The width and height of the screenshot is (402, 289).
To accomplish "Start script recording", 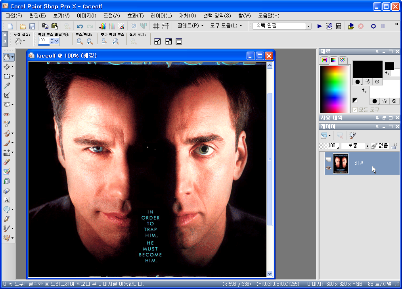I will [373, 26].
